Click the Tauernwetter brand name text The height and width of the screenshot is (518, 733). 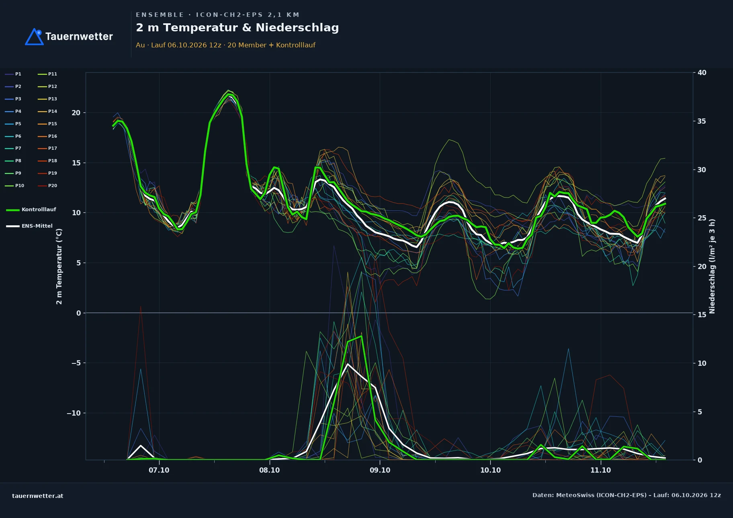click(79, 37)
